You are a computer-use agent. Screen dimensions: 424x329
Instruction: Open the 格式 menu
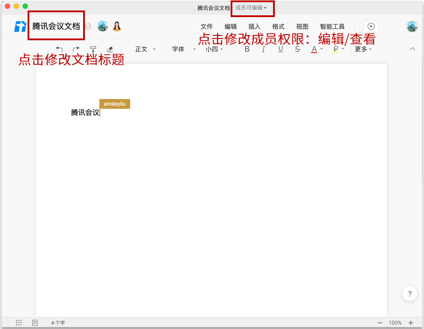(278, 27)
